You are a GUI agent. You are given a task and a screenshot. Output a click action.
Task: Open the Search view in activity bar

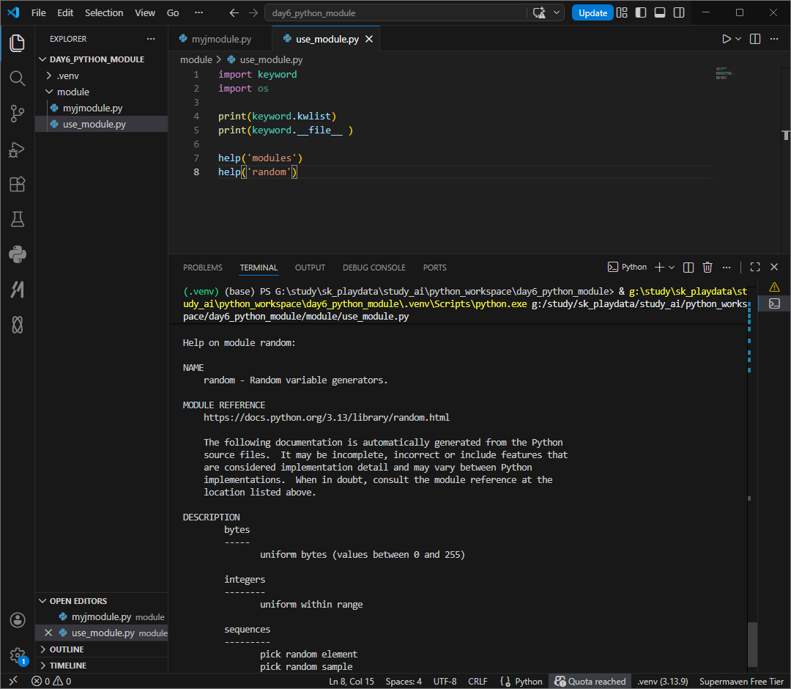pos(17,78)
